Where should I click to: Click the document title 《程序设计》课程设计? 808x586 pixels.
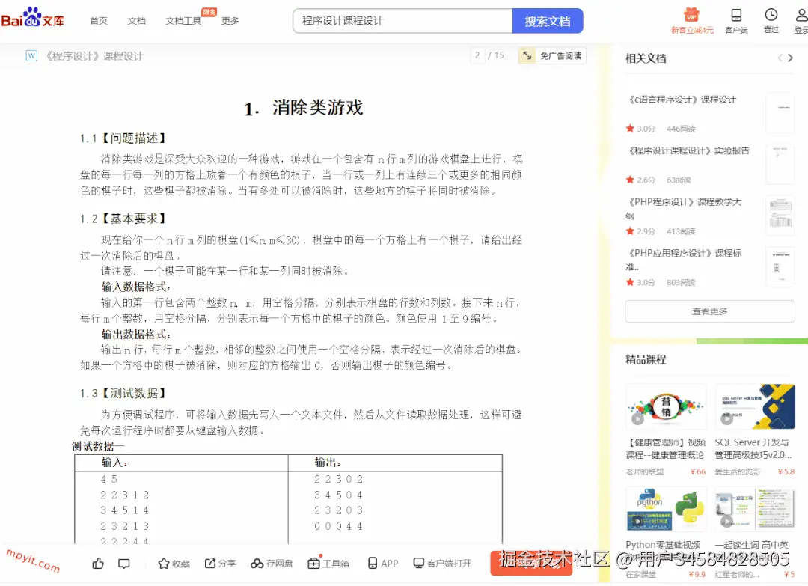pyautogui.click(x=94, y=55)
